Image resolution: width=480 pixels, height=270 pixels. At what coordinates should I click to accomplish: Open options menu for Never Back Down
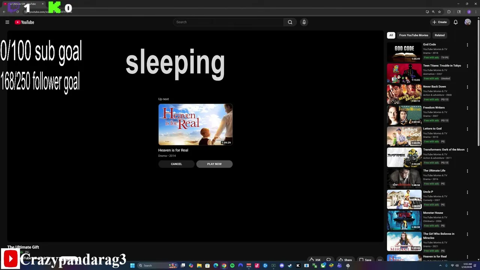[467, 87]
